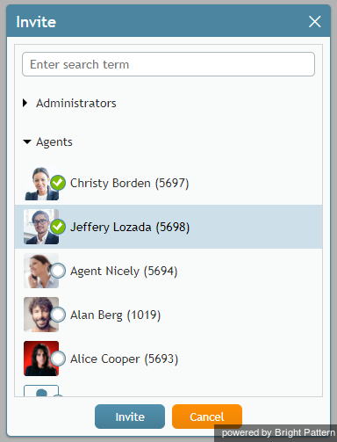Click the Invite button
Screen dimensions: 337x442
130,417
